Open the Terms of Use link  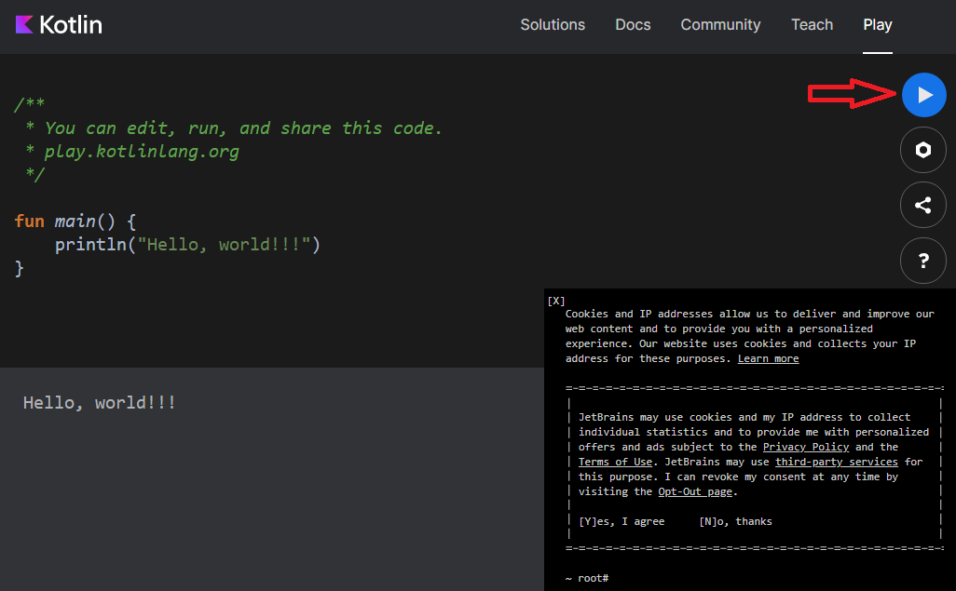tap(615, 462)
